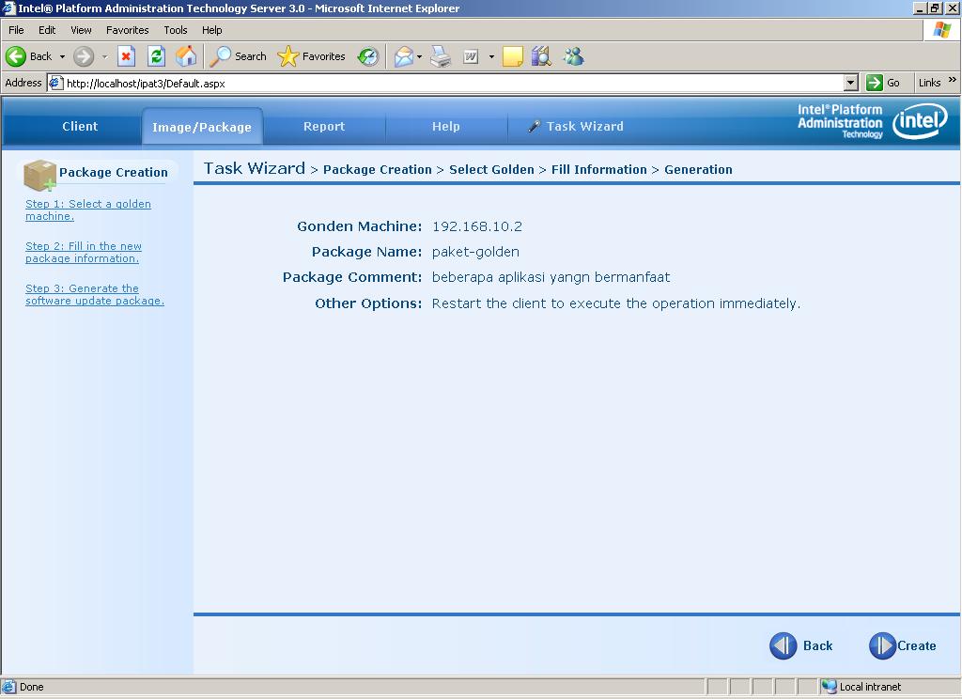Select the Image/Package tab

pos(202,127)
